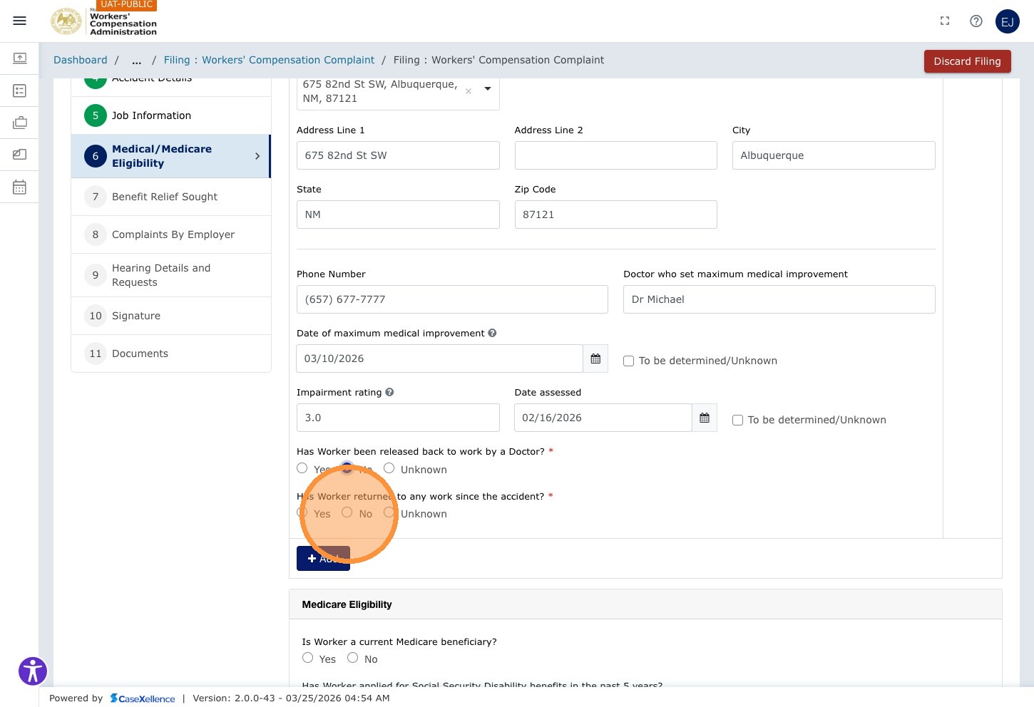Open the Filing : Workers' Compensation Complaint breadcrumb link
This screenshot has width=1034, height=707.
click(269, 61)
